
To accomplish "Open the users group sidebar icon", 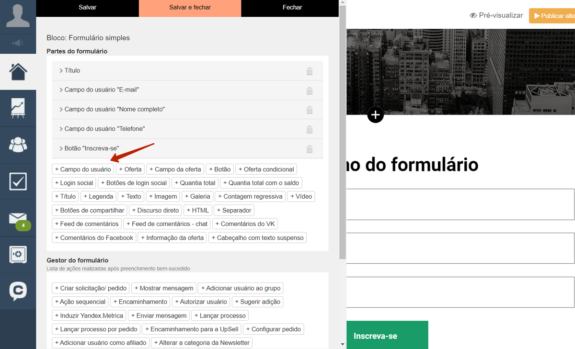I will click(x=18, y=145).
